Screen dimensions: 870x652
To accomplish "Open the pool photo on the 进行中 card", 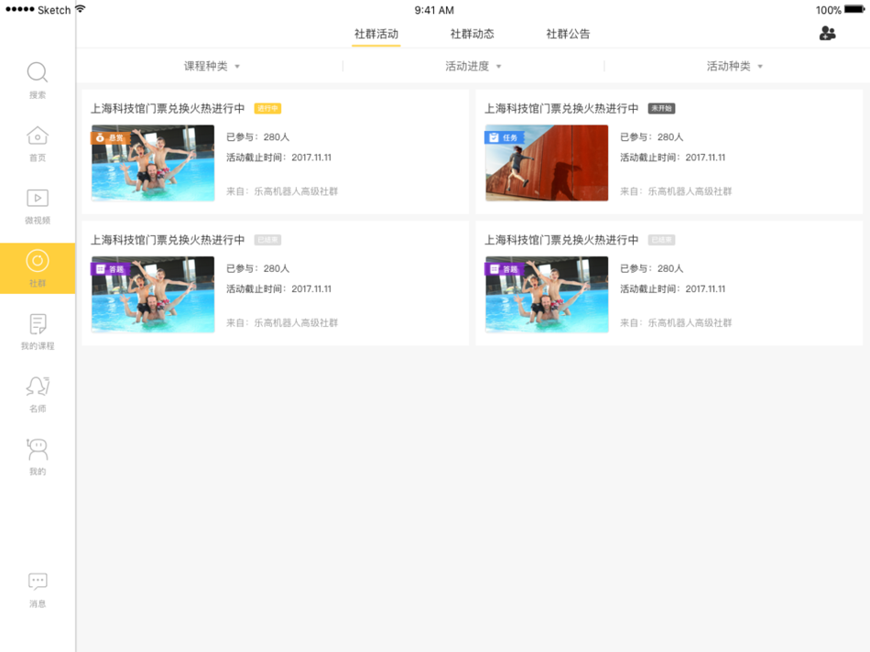I will (153, 163).
